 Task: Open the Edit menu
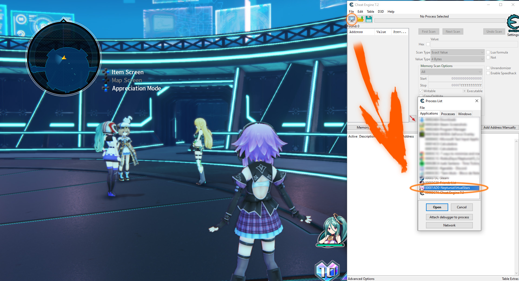pos(360,12)
